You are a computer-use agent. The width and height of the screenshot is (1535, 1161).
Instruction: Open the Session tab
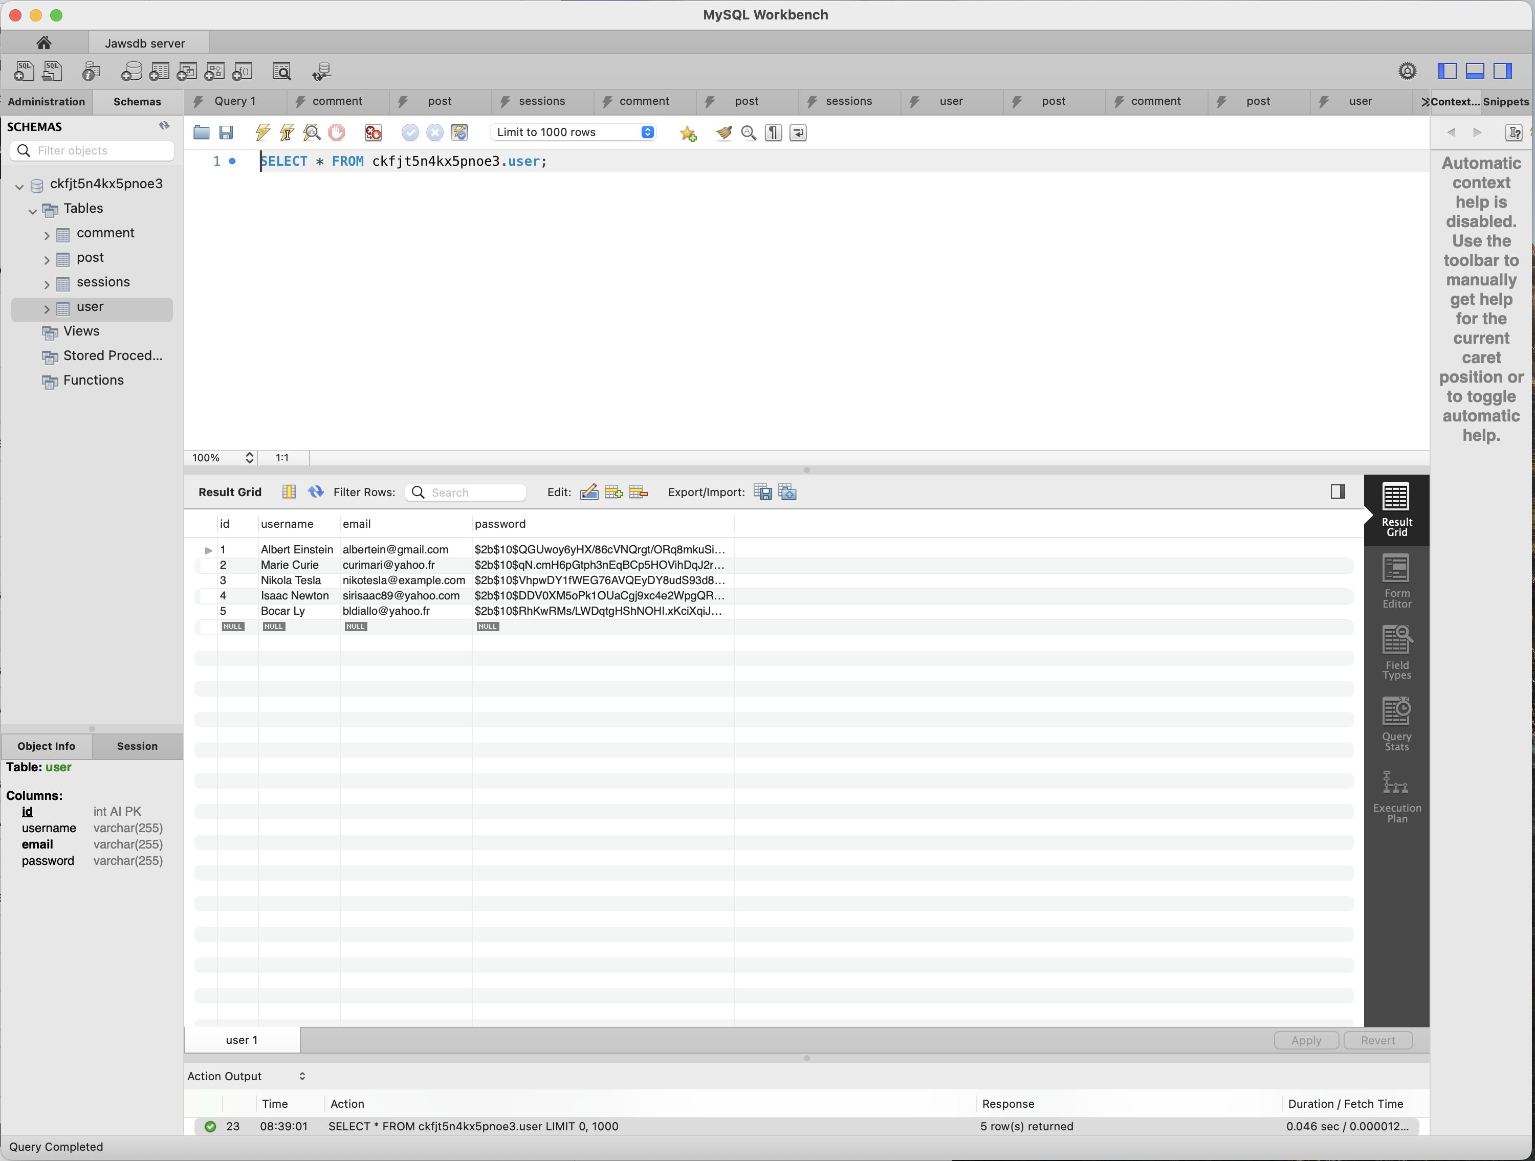point(137,746)
